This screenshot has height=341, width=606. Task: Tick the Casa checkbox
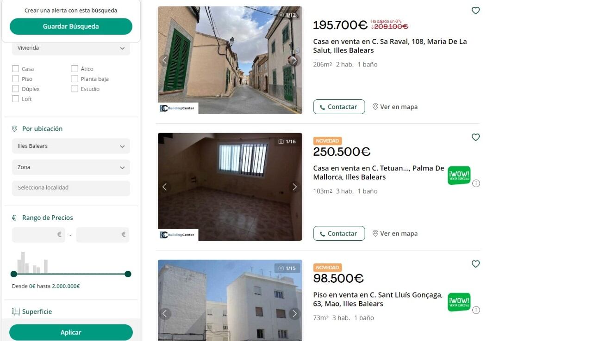[x=16, y=69]
